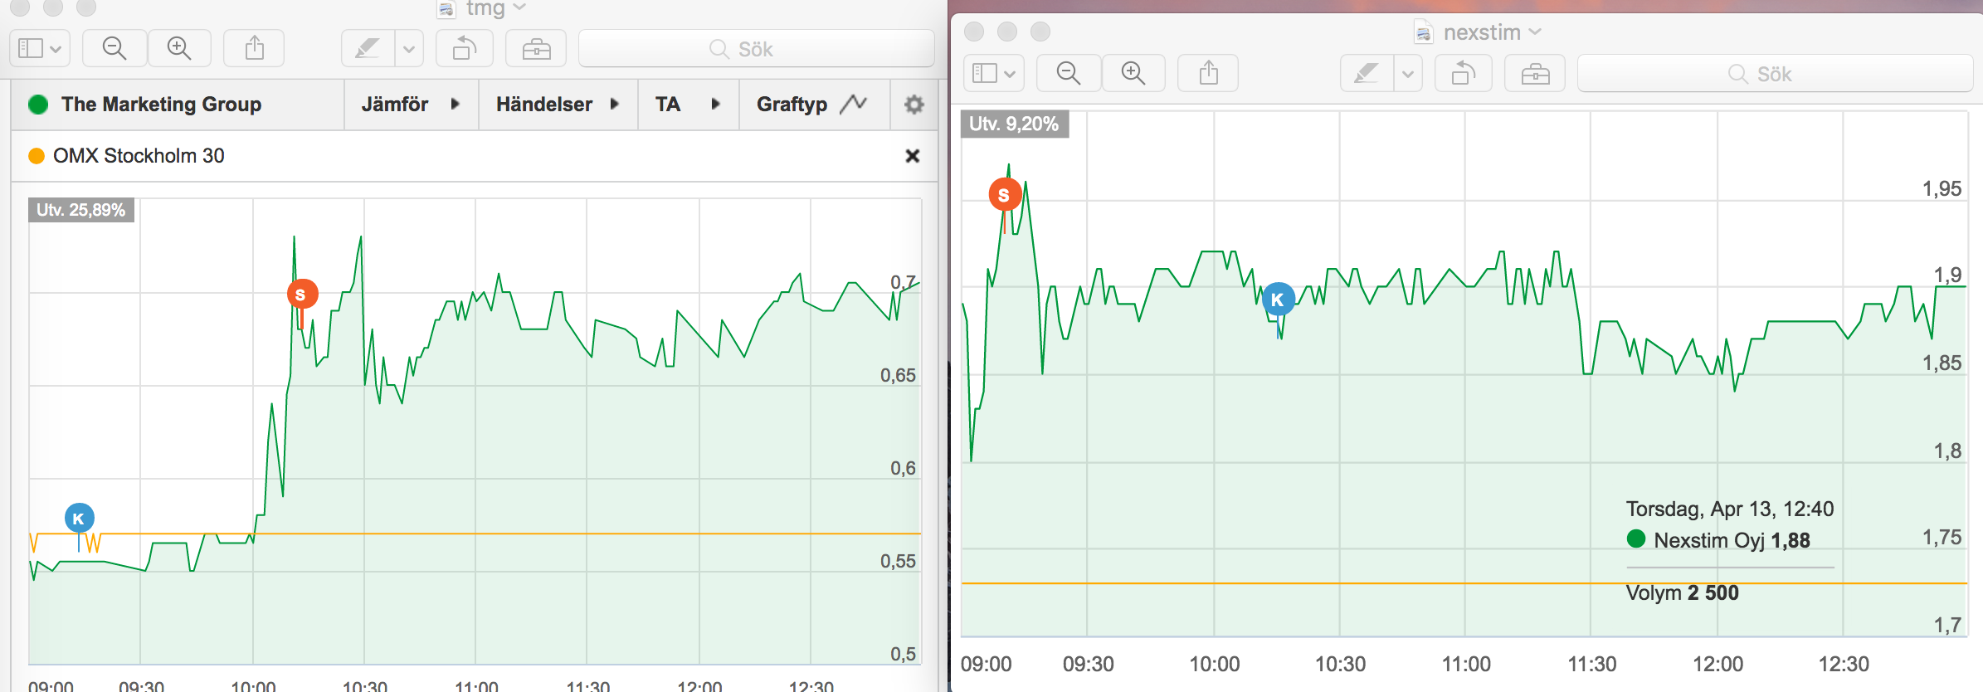This screenshot has width=1983, height=692.
Task: Select highlight pen tool in tmg window
Action: (368, 48)
